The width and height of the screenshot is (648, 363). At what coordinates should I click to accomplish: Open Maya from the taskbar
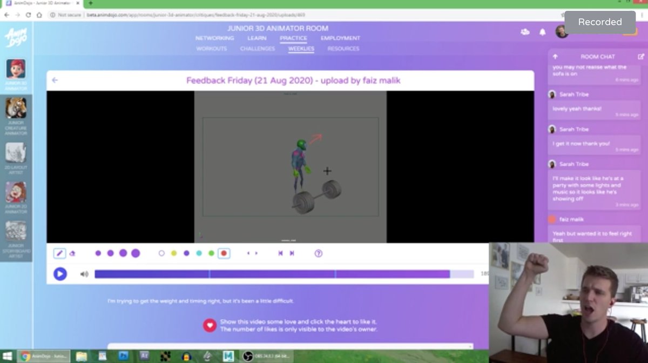pos(227,356)
